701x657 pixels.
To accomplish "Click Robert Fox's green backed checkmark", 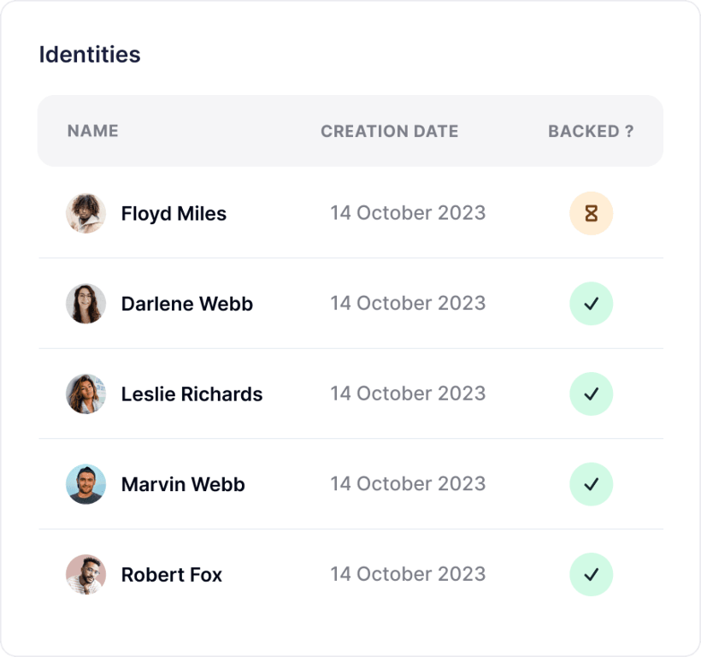I will coord(591,575).
